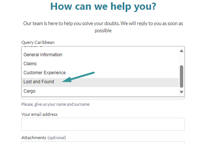Choose Cargo in the query list
Screen dimensions: 208x144
[x=100, y=91]
